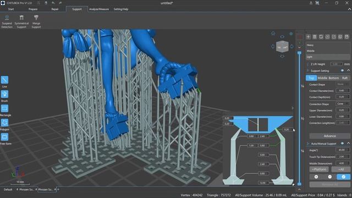Toggle Auto/Manual Support visibility eye
Image resolution: width=352 pixels, height=198 pixels.
(x=342, y=144)
